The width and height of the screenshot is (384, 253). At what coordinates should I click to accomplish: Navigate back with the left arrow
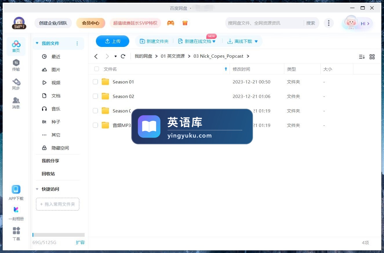pyautogui.click(x=96, y=56)
